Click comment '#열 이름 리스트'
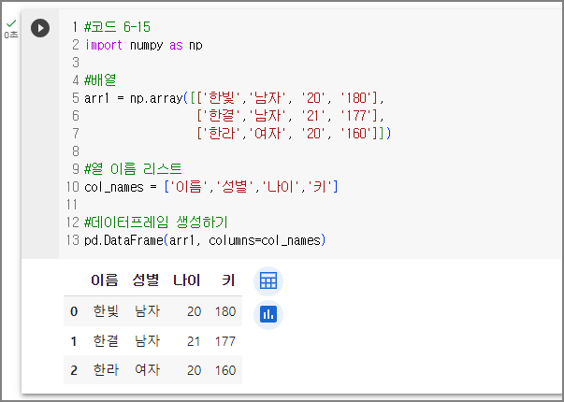This screenshot has height=402, width=564. [x=133, y=169]
